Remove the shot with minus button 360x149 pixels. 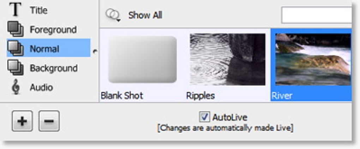pyautogui.click(x=49, y=121)
